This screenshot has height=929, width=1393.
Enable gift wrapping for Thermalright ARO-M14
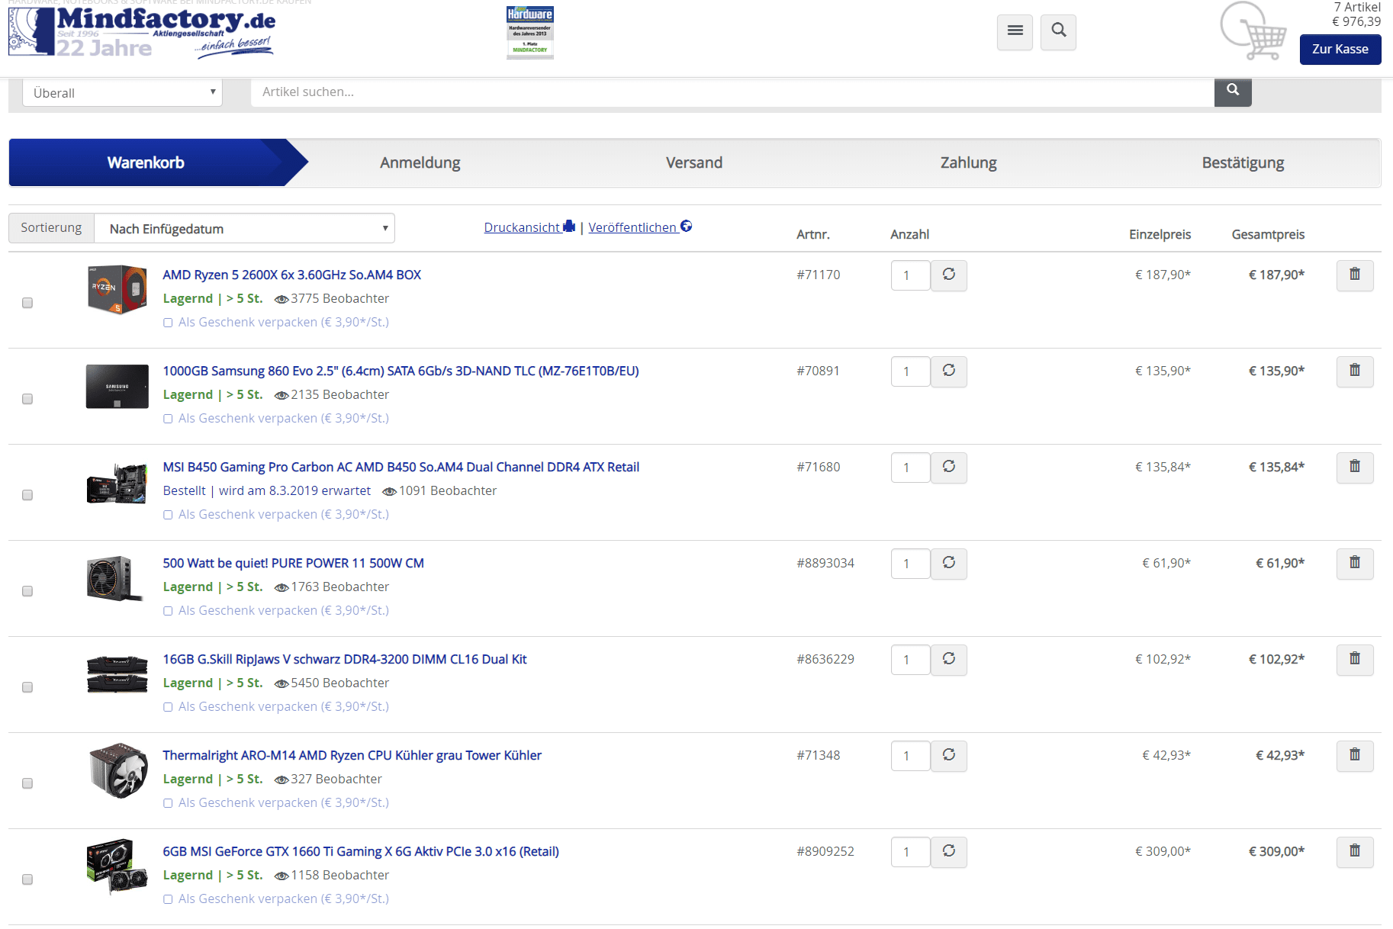click(x=168, y=803)
